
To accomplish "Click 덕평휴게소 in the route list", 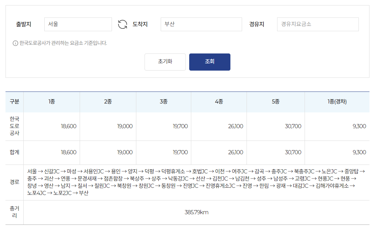I will click(x=173, y=171).
